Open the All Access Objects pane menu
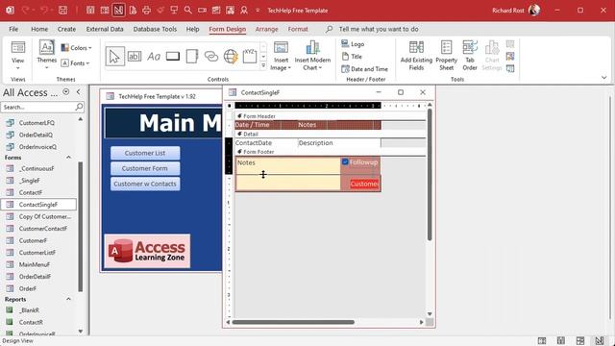The height and width of the screenshot is (346, 615). point(66,92)
